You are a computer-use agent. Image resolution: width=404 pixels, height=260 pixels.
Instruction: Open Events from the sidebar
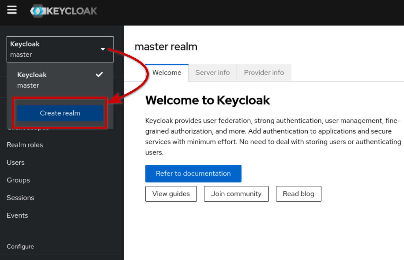click(17, 215)
